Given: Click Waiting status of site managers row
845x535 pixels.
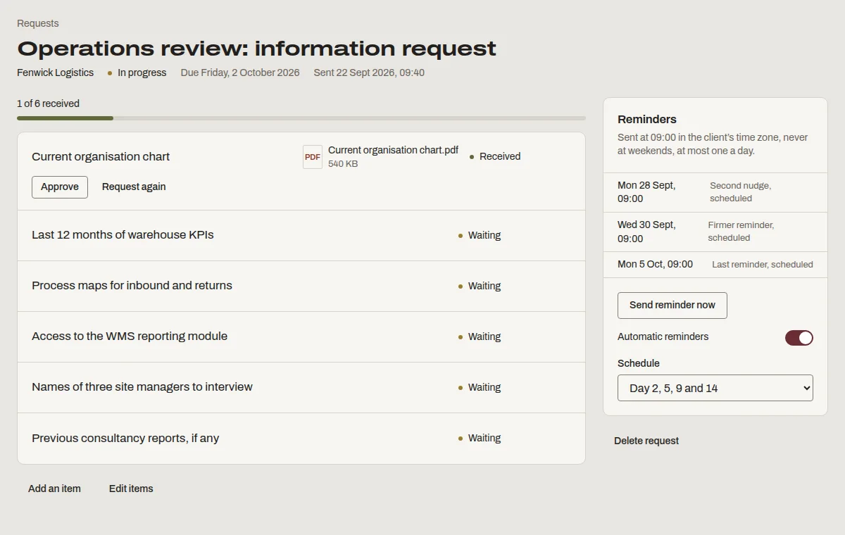Looking at the screenshot, I should click(480, 387).
